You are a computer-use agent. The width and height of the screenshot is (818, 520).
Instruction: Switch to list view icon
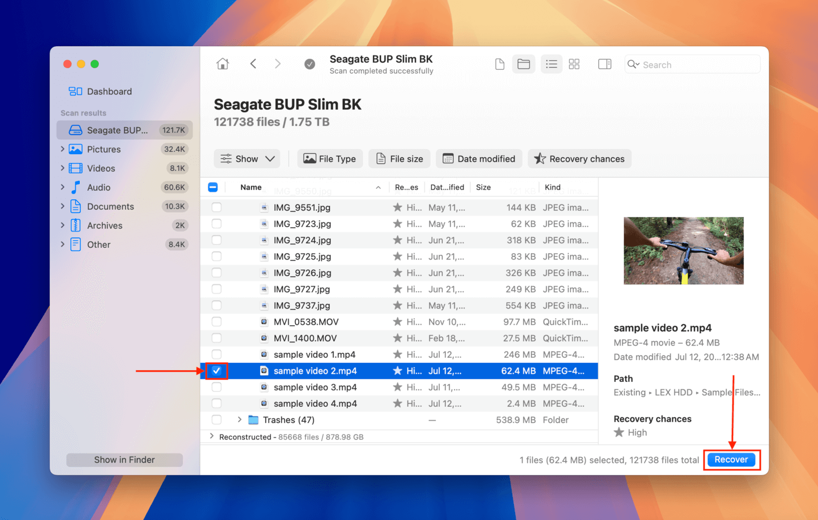point(551,64)
